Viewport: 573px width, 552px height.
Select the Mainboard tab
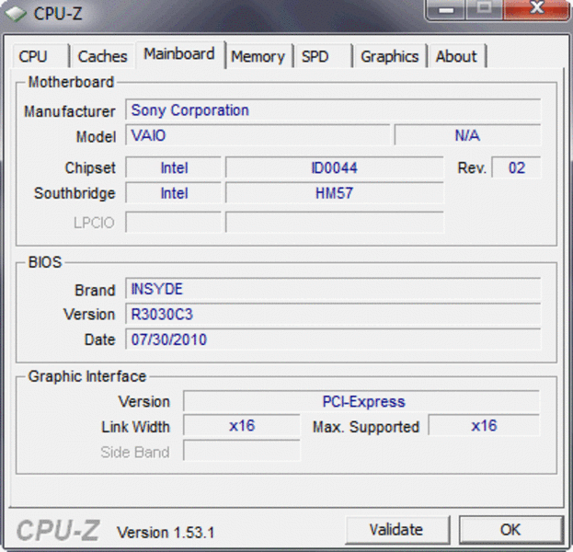pos(179,54)
